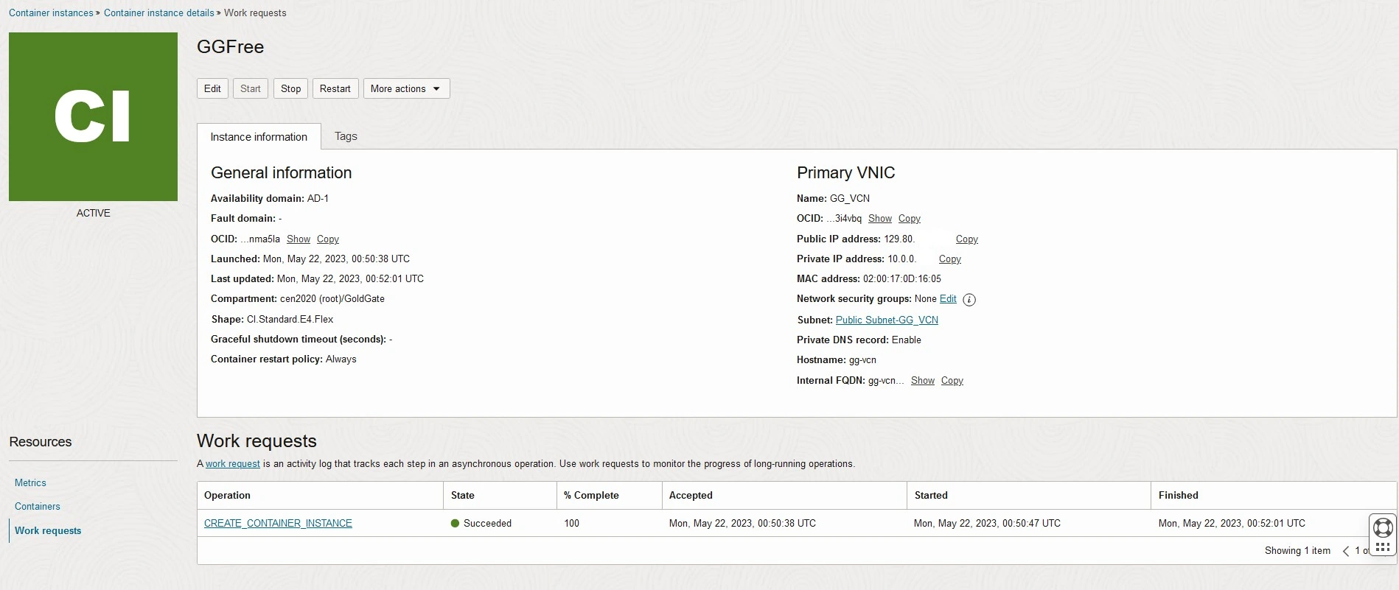1399x590 pixels.
Task: Click Container restart policy value Always
Action: pos(341,359)
